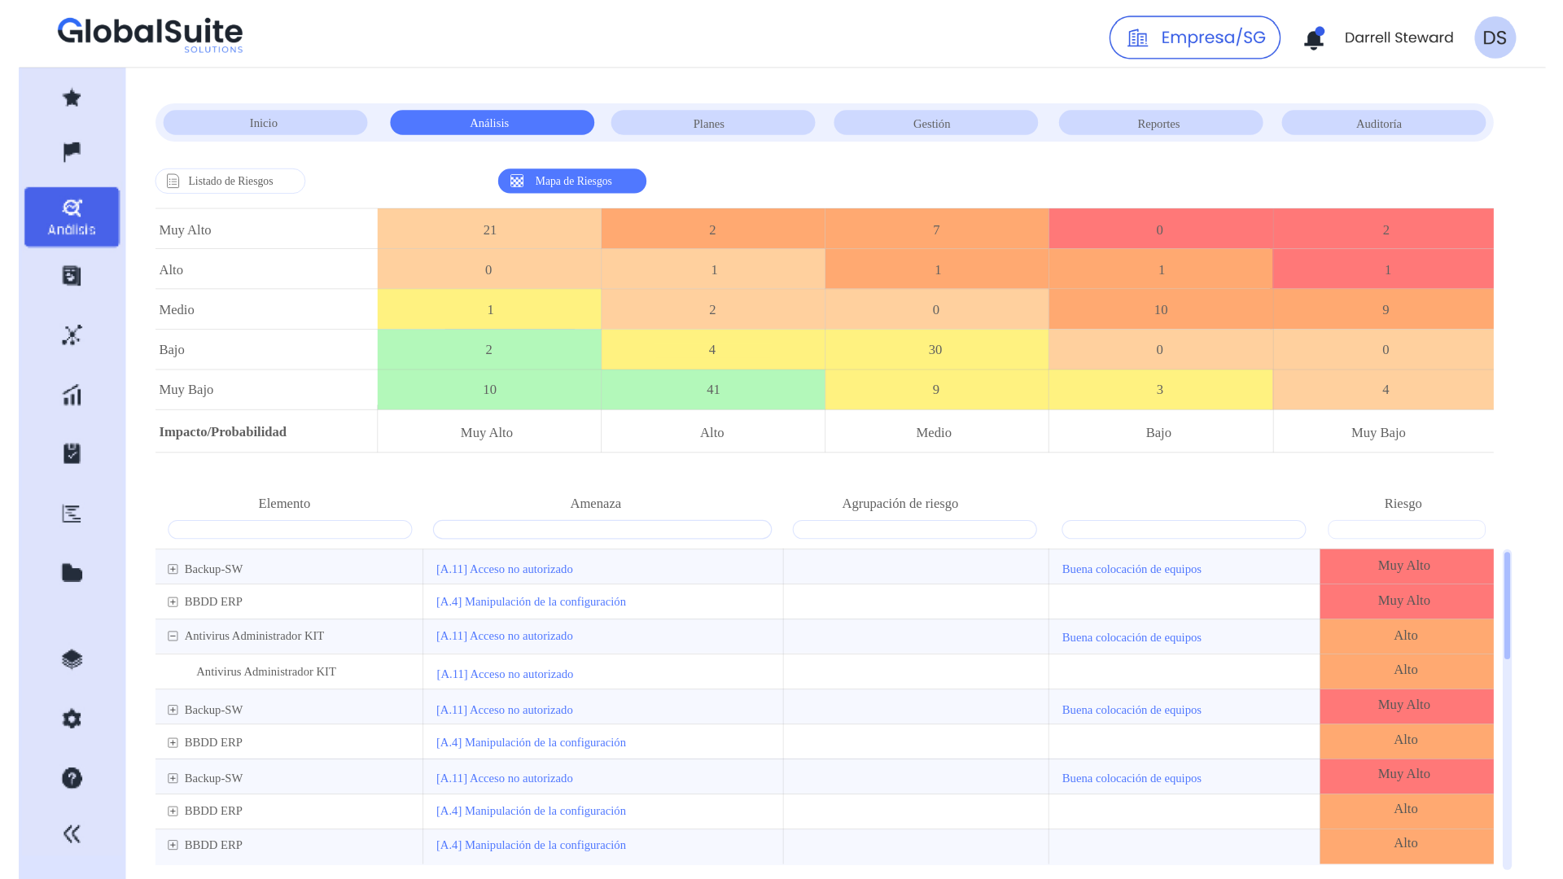Click the Listado de Riesgos button
Viewport: 1563px width, 879px height.
[230, 181]
